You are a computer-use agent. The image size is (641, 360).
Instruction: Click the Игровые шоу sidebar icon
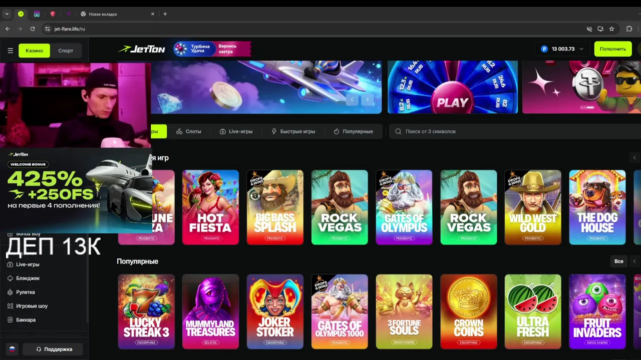coord(10,306)
